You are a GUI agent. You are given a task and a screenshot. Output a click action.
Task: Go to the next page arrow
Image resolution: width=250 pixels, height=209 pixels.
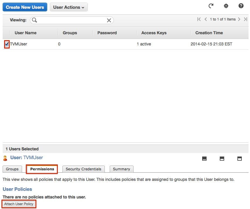click(239, 19)
